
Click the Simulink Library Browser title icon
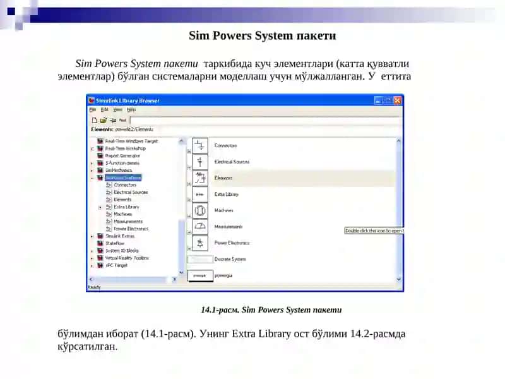(92, 100)
